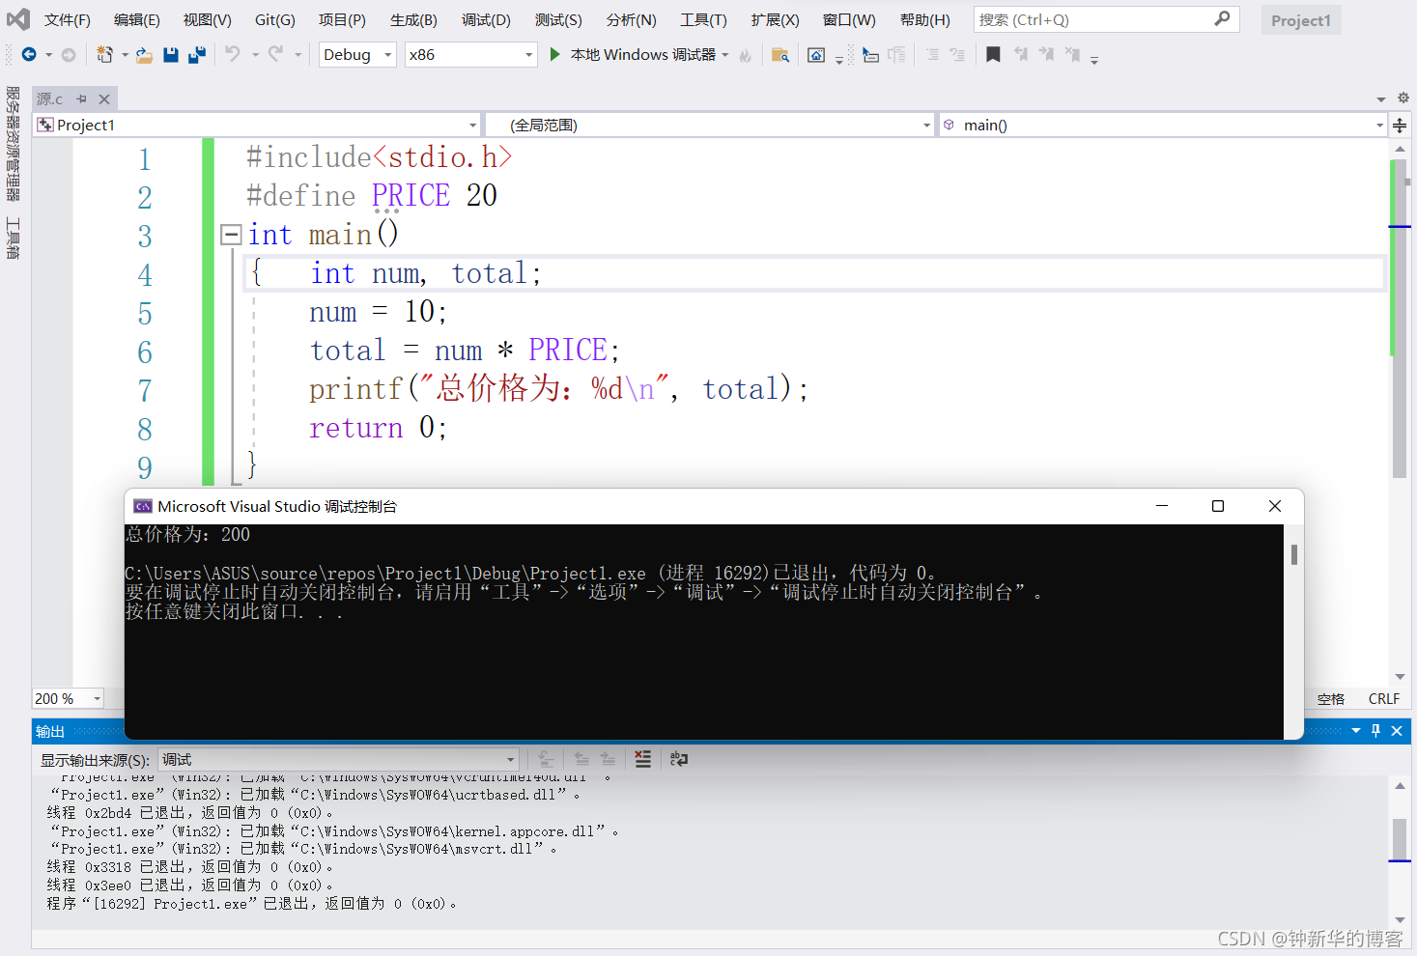Viewport: 1417px width, 956px height.
Task: Collapse the main() function code block
Action: (x=231, y=235)
